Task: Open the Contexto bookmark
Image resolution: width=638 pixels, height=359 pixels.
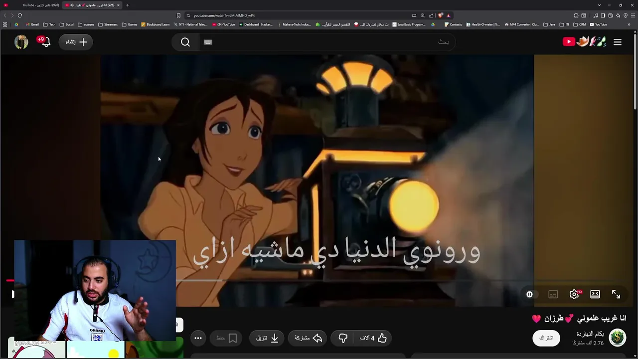Action: (x=453, y=24)
